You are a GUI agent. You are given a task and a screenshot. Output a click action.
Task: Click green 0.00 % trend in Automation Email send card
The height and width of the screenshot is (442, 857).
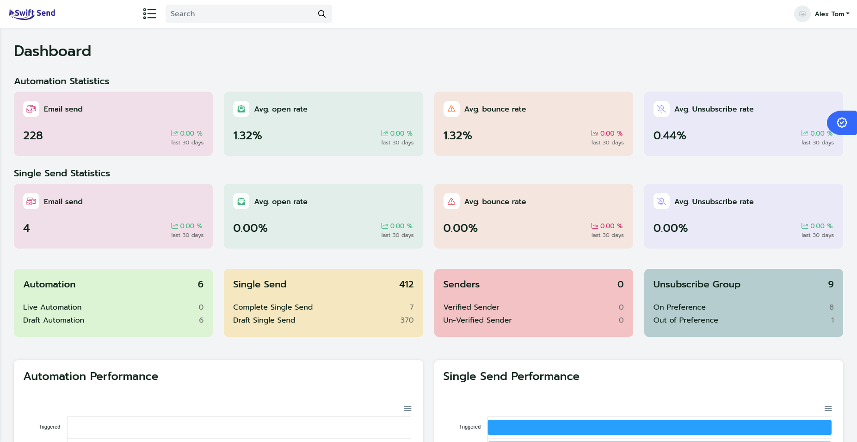point(187,133)
